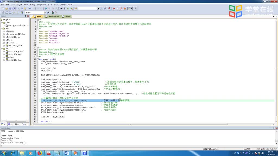Open the Peripherals menu
The image size is (278, 156).
click(42, 5)
